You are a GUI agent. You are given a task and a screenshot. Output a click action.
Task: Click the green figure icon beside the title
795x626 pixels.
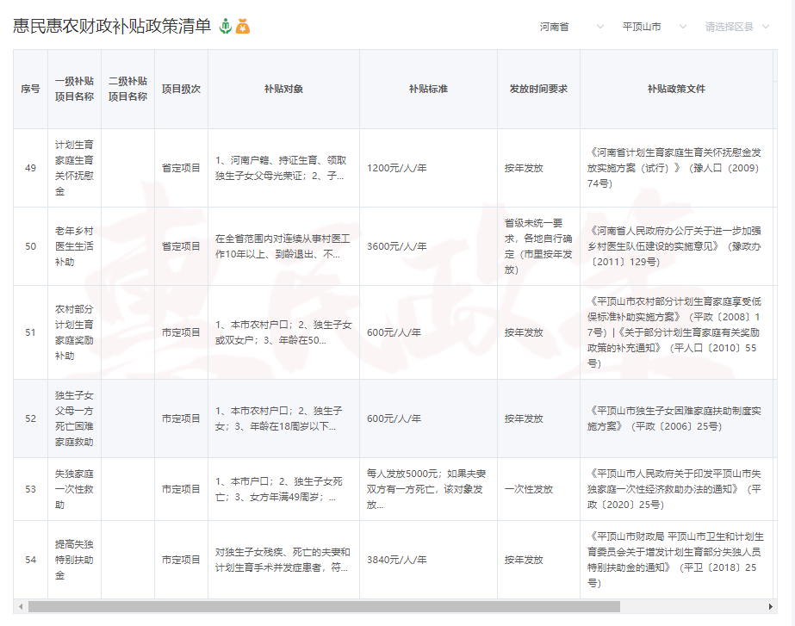(x=225, y=27)
